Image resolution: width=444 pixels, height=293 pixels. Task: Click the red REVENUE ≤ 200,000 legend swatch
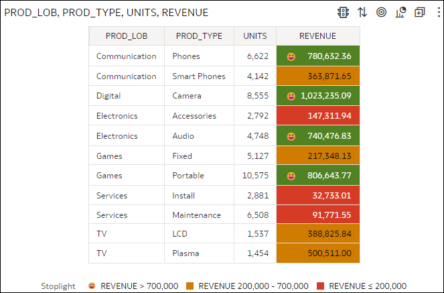320,286
